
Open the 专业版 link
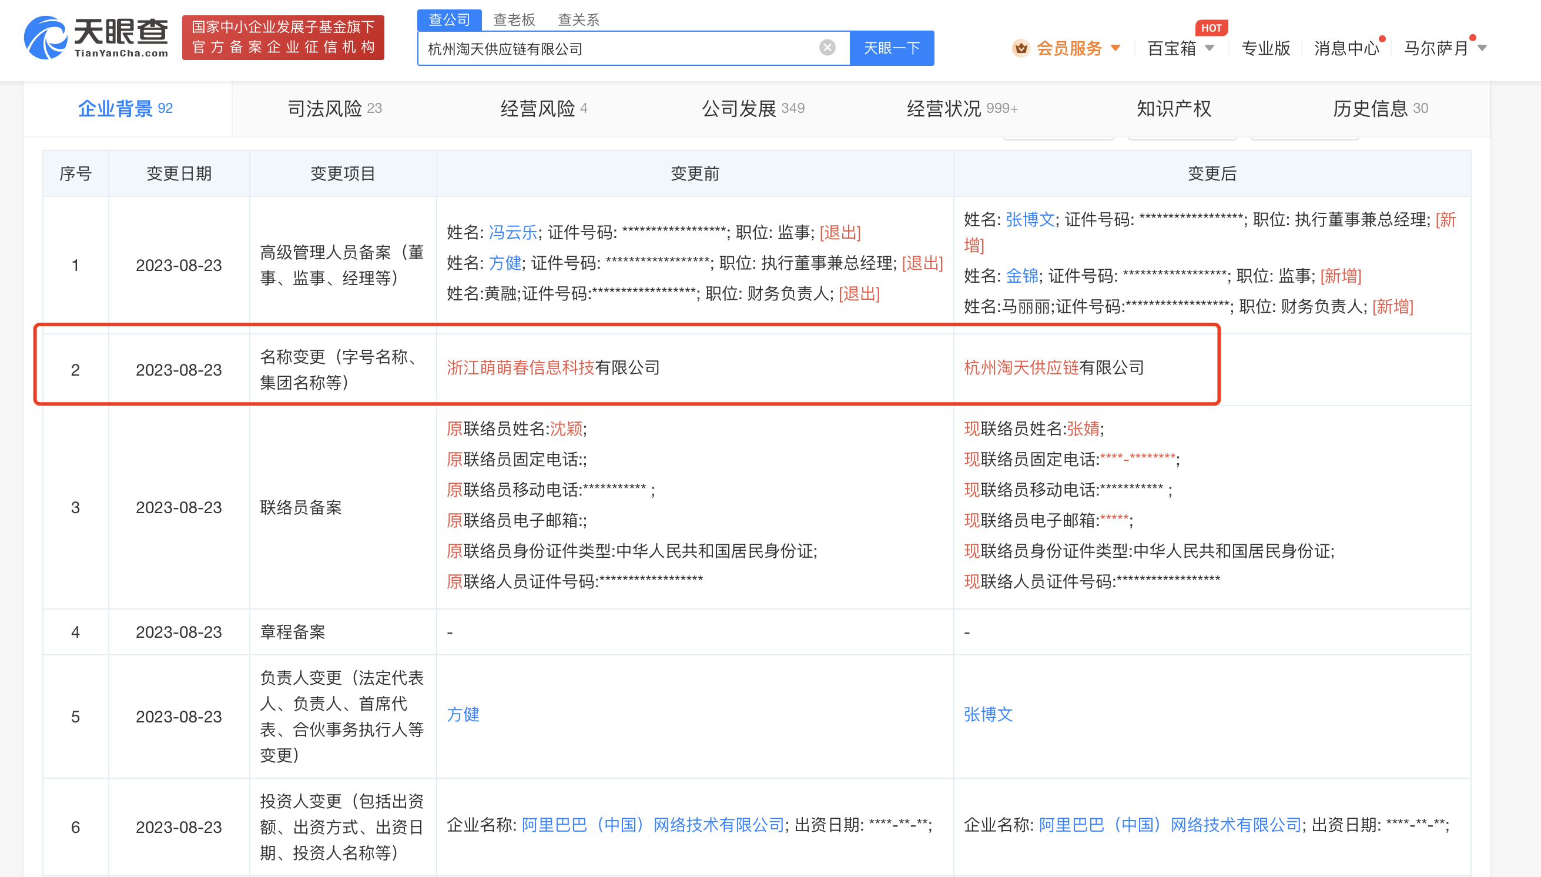click(1265, 48)
